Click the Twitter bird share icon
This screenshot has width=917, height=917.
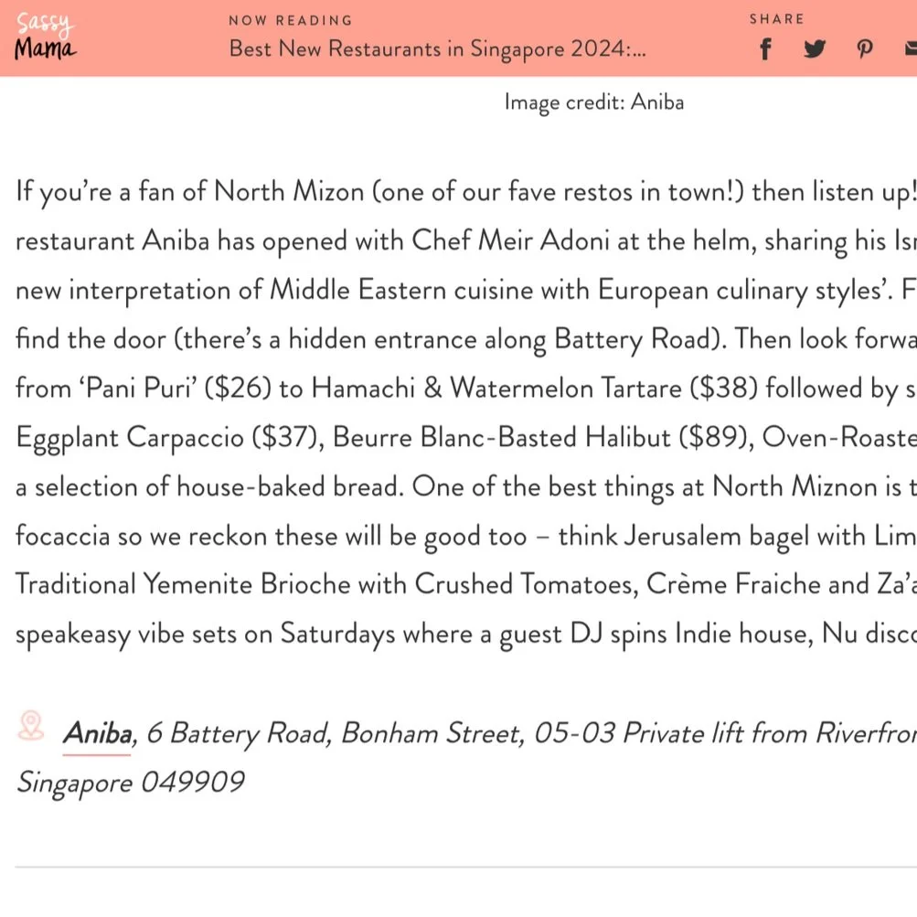814,49
